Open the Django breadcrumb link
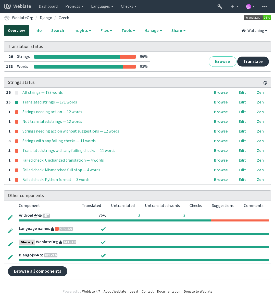 tap(46, 18)
